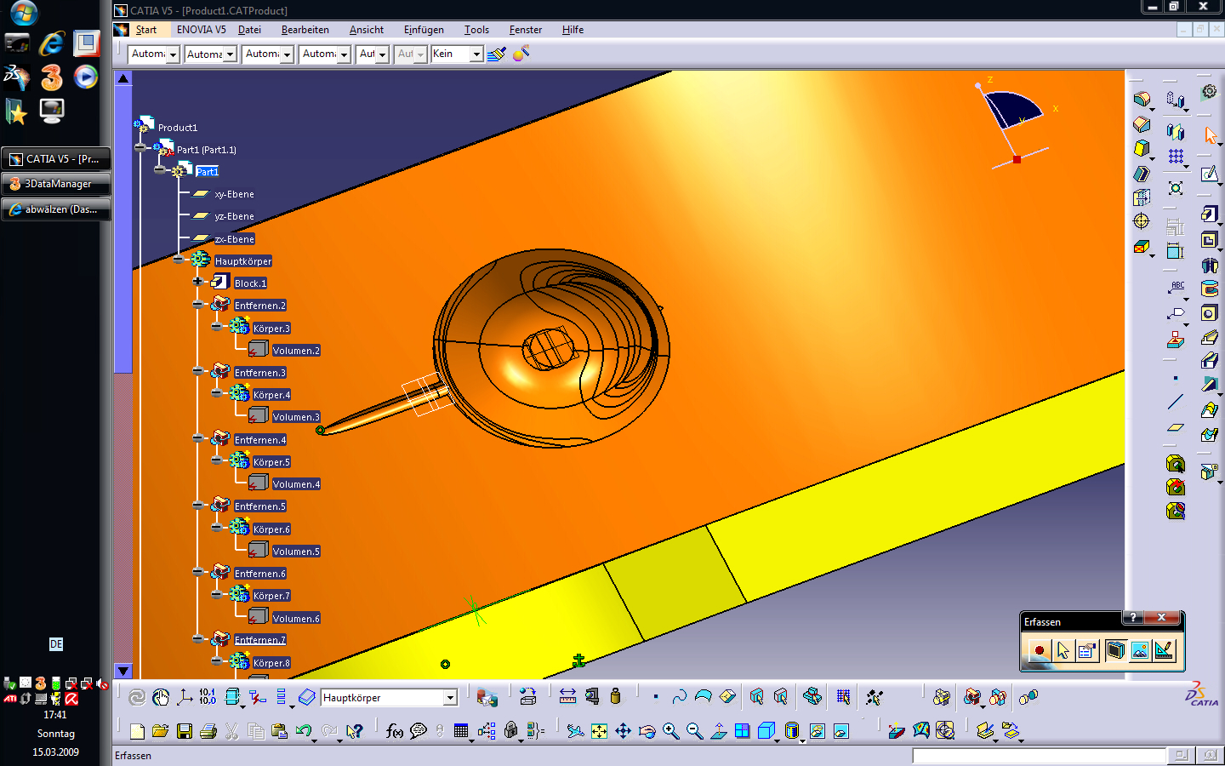Click the Zoom In magnifier icon
The width and height of the screenshot is (1225, 766).
pos(671,731)
